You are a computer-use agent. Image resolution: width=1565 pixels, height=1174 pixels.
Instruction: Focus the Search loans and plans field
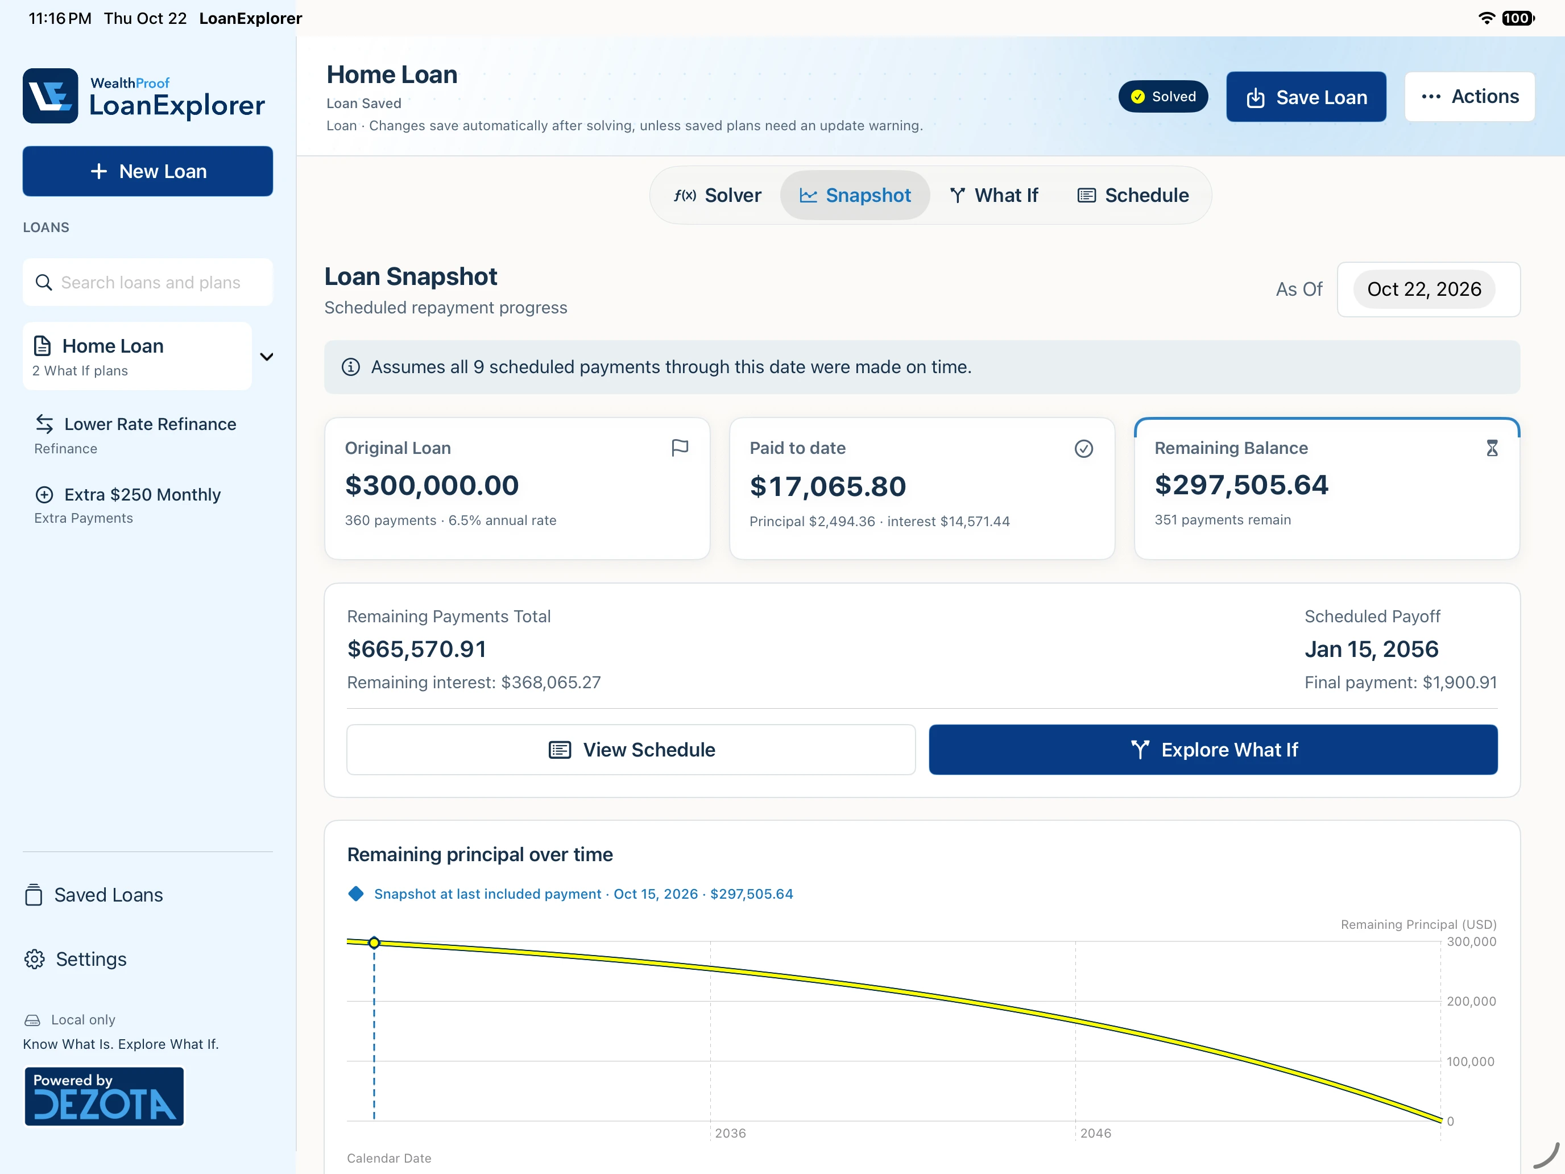pyautogui.click(x=148, y=282)
